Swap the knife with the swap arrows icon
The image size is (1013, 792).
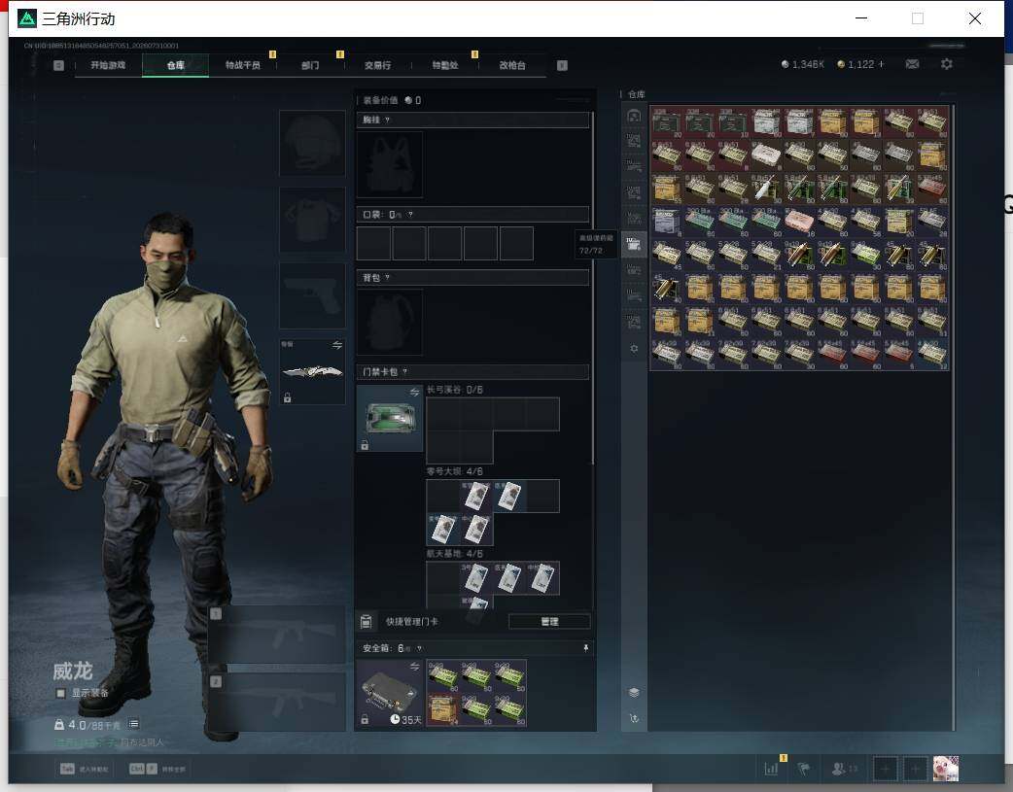[x=337, y=345]
